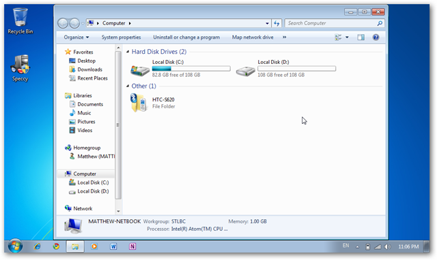Click the Local Disk (D:) usage bar
This screenshot has height=260, width=437.
(x=296, y=68)
